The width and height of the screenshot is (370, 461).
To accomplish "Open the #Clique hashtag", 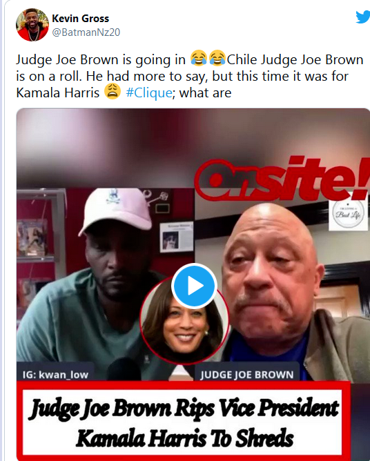I will 149,92.
